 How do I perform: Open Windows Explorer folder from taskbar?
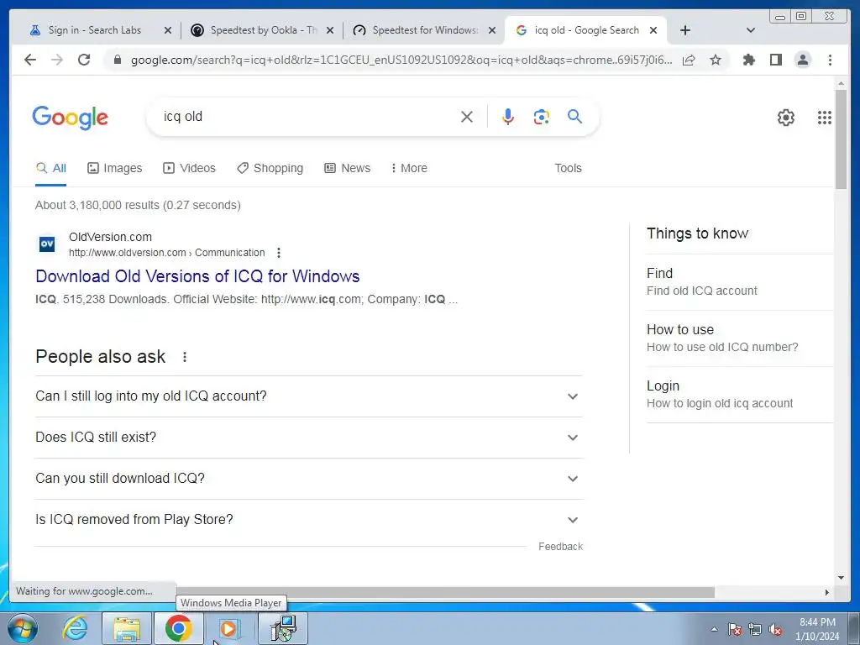pyautogui.click(x=127, y=628)
